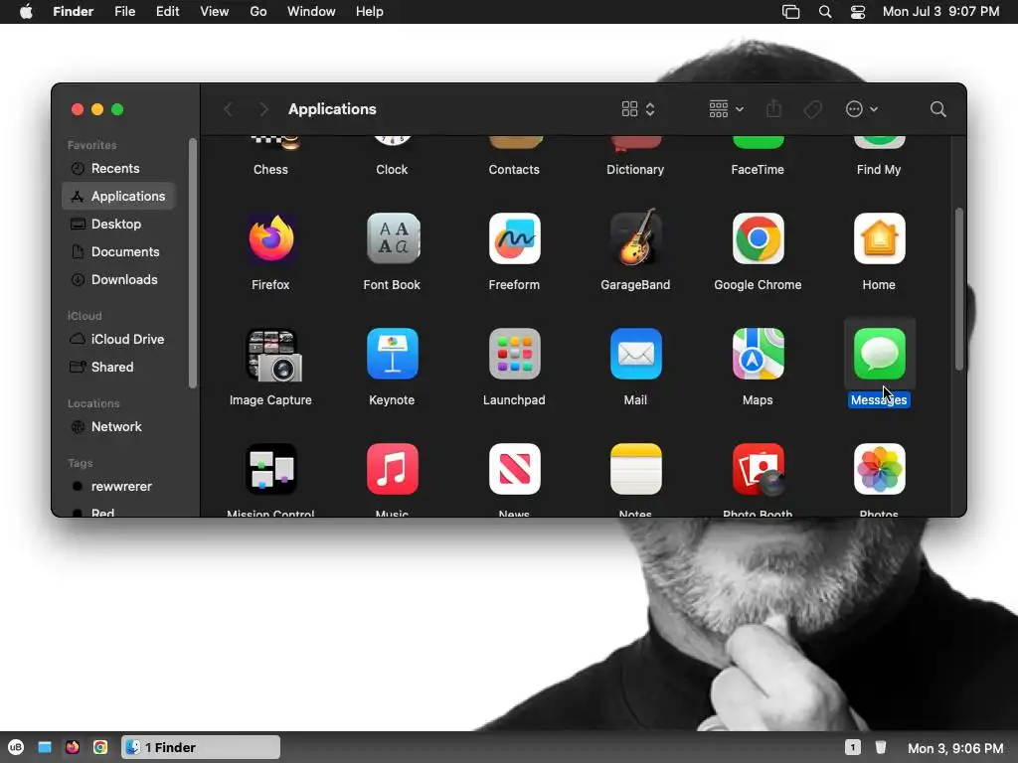Click the 1 Finder taskbar button

[x=201, y=747]
